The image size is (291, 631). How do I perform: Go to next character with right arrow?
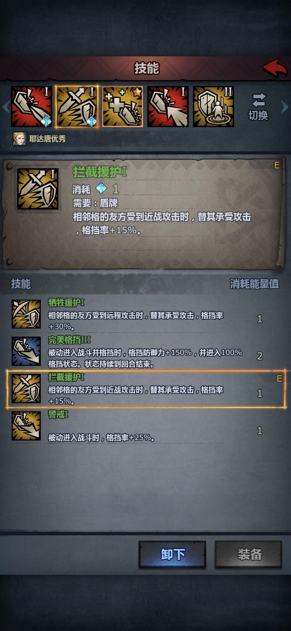tap(285, 106)
